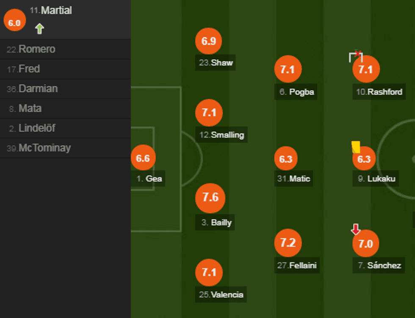Image resolution: width=415 pixels, height=318 pixels.
Task: Pick Lindelöf in the substitutes list
Action: [x=37, y=128]
